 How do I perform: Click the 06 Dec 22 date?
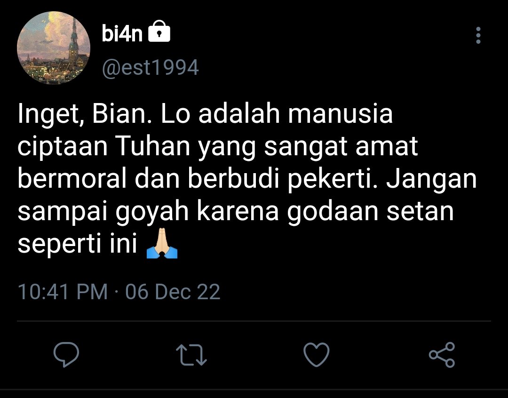pos(173,292)
